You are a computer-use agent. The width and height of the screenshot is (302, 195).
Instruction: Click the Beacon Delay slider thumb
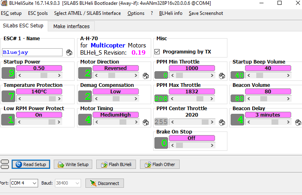coord(275,122)
